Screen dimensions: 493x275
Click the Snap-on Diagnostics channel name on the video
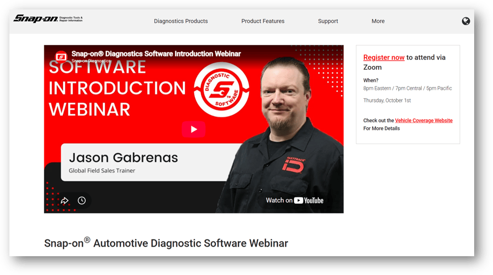click(91, 61)
